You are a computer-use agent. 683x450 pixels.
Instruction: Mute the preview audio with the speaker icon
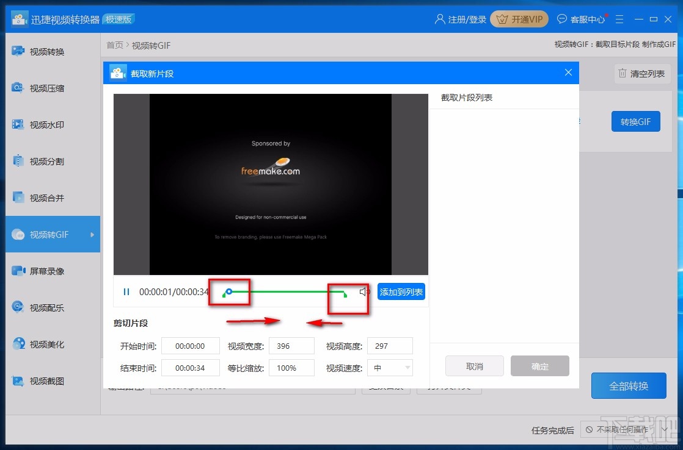[362, 292]
